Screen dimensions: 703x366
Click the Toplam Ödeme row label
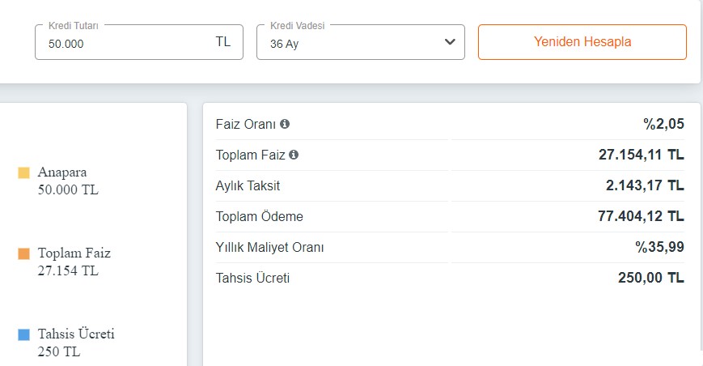(x=260, y=216)
